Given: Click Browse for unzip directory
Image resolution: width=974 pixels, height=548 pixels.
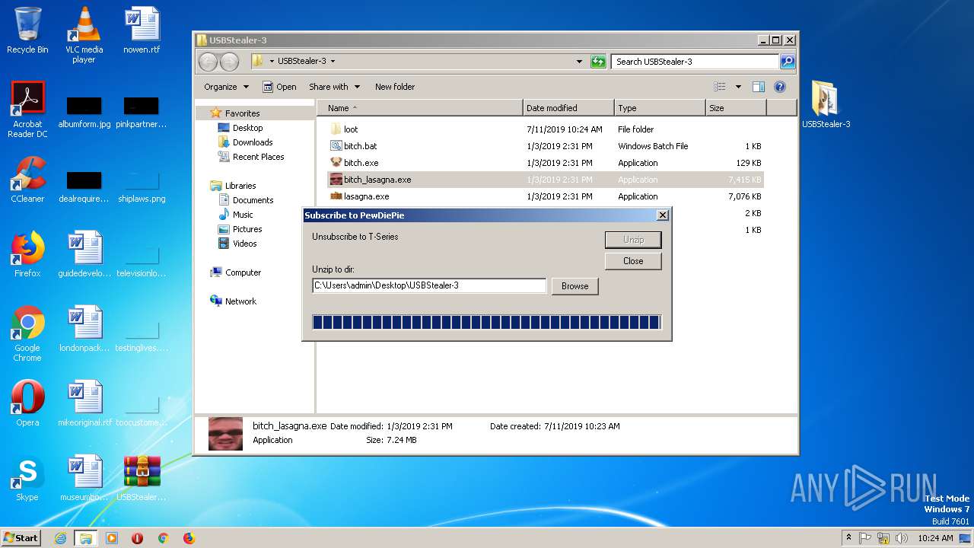Looking at the screenshot, I should point(575,286).
